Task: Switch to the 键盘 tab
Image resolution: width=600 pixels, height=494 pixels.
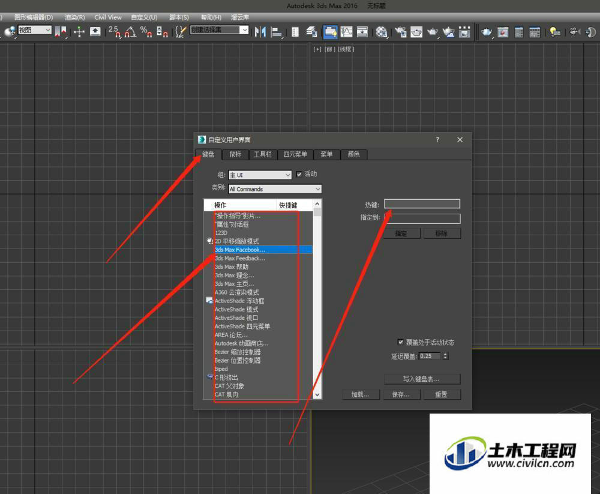Action: click(x=208, y=154)
